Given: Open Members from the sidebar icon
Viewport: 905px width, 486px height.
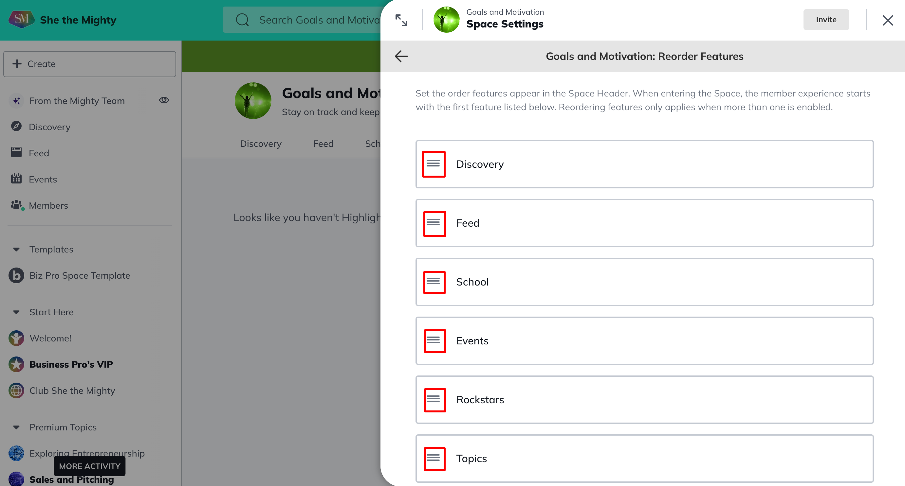Looking at the screenshot, I should click(16, 205).
